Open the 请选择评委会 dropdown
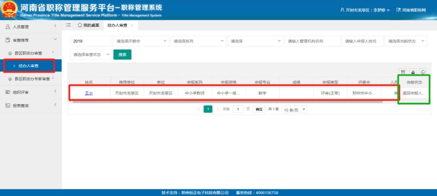437x196 pixels. (x=141, y=41)
